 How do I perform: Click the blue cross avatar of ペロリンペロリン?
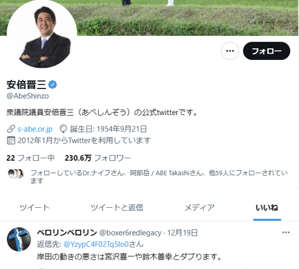coord(19,239)
